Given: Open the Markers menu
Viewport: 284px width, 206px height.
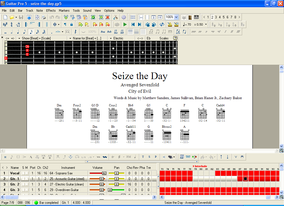Looking at the screenshot, I should coord(64,11).
